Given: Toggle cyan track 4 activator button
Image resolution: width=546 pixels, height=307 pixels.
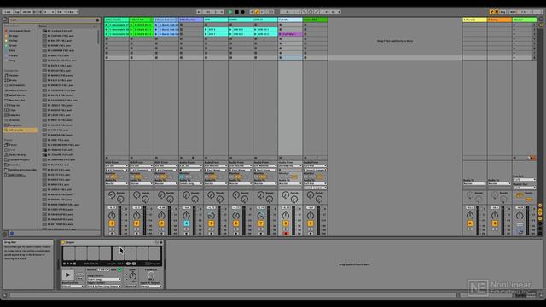Looking at the screenshot, I should click(186, 223).
